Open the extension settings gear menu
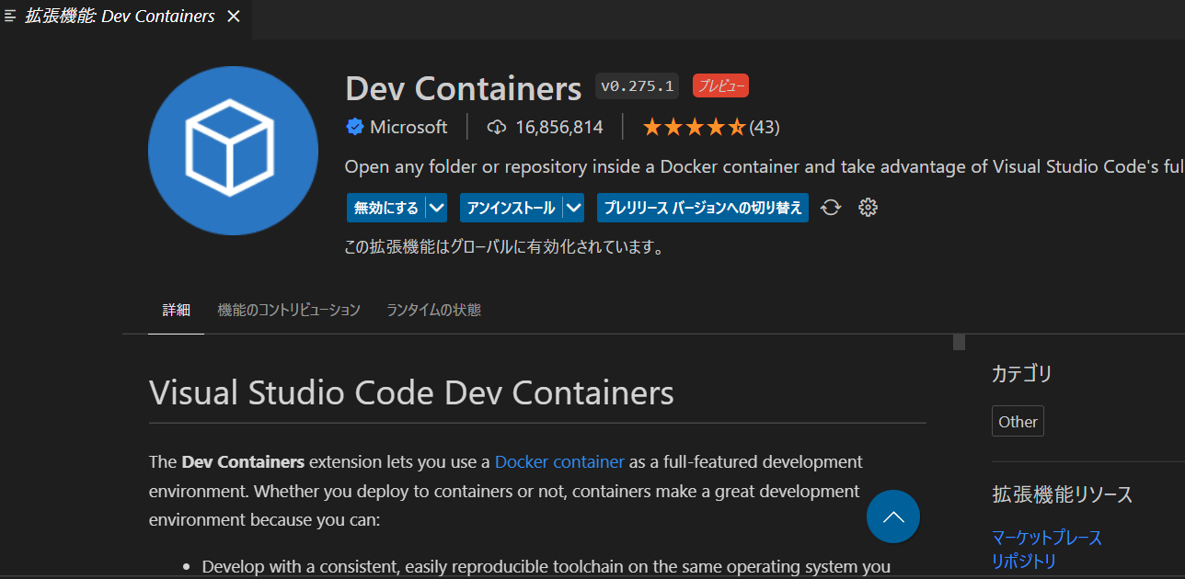Image resolution: width=1185 pixels, height=579 pixels. (x=868, y=208)
